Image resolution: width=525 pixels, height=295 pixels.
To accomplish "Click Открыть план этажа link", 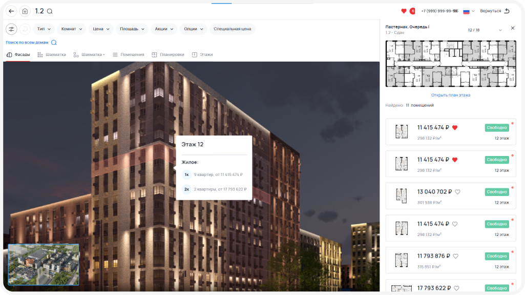I will 451,95.
